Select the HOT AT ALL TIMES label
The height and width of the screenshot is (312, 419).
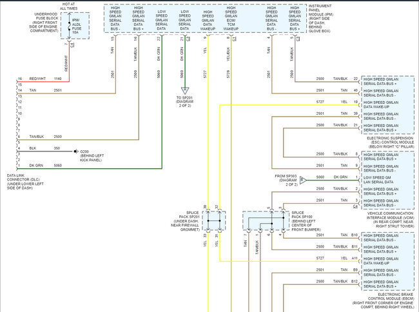pyautogui.click(x=68, y=6)
